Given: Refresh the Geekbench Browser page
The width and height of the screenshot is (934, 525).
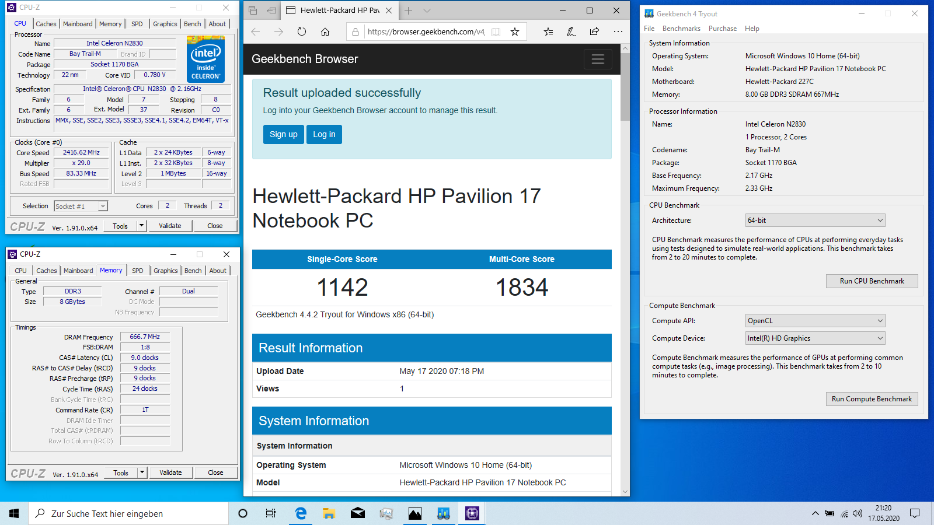Looking at the screenshot, I should coord(302,32).
